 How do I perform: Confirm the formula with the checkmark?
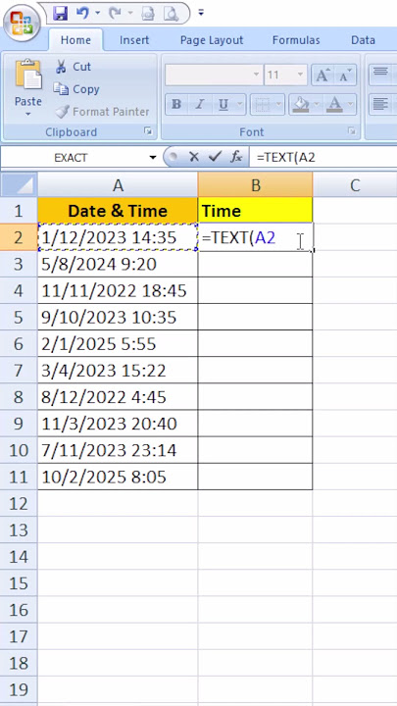(x=215, y=157)
